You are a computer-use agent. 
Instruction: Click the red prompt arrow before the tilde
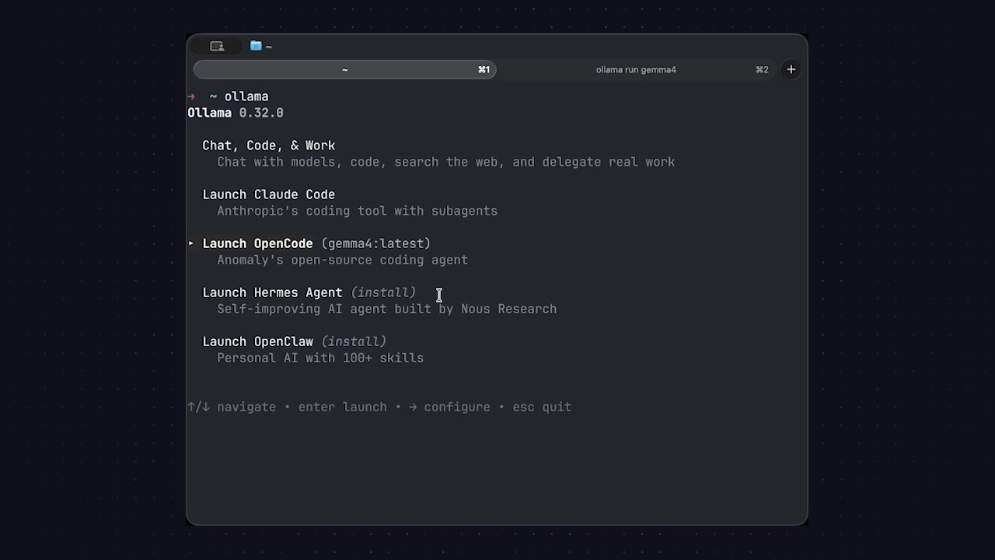click(x=191, y=96)
